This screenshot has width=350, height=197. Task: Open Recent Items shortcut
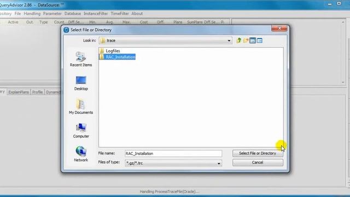pos(81,59)
